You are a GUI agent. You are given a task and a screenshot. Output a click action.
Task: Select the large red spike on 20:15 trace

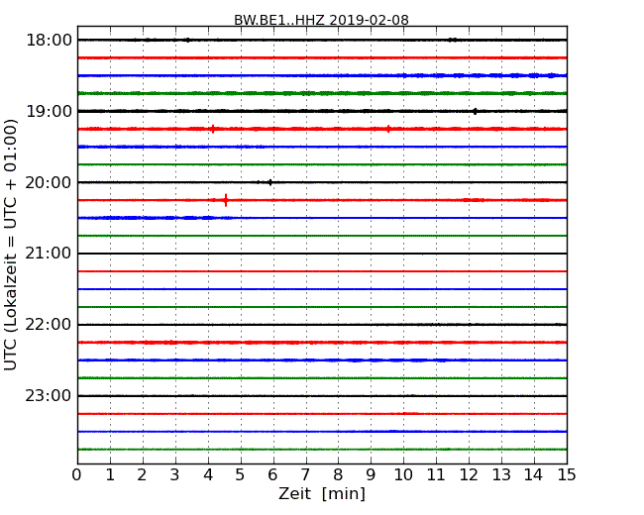[226, 200]
